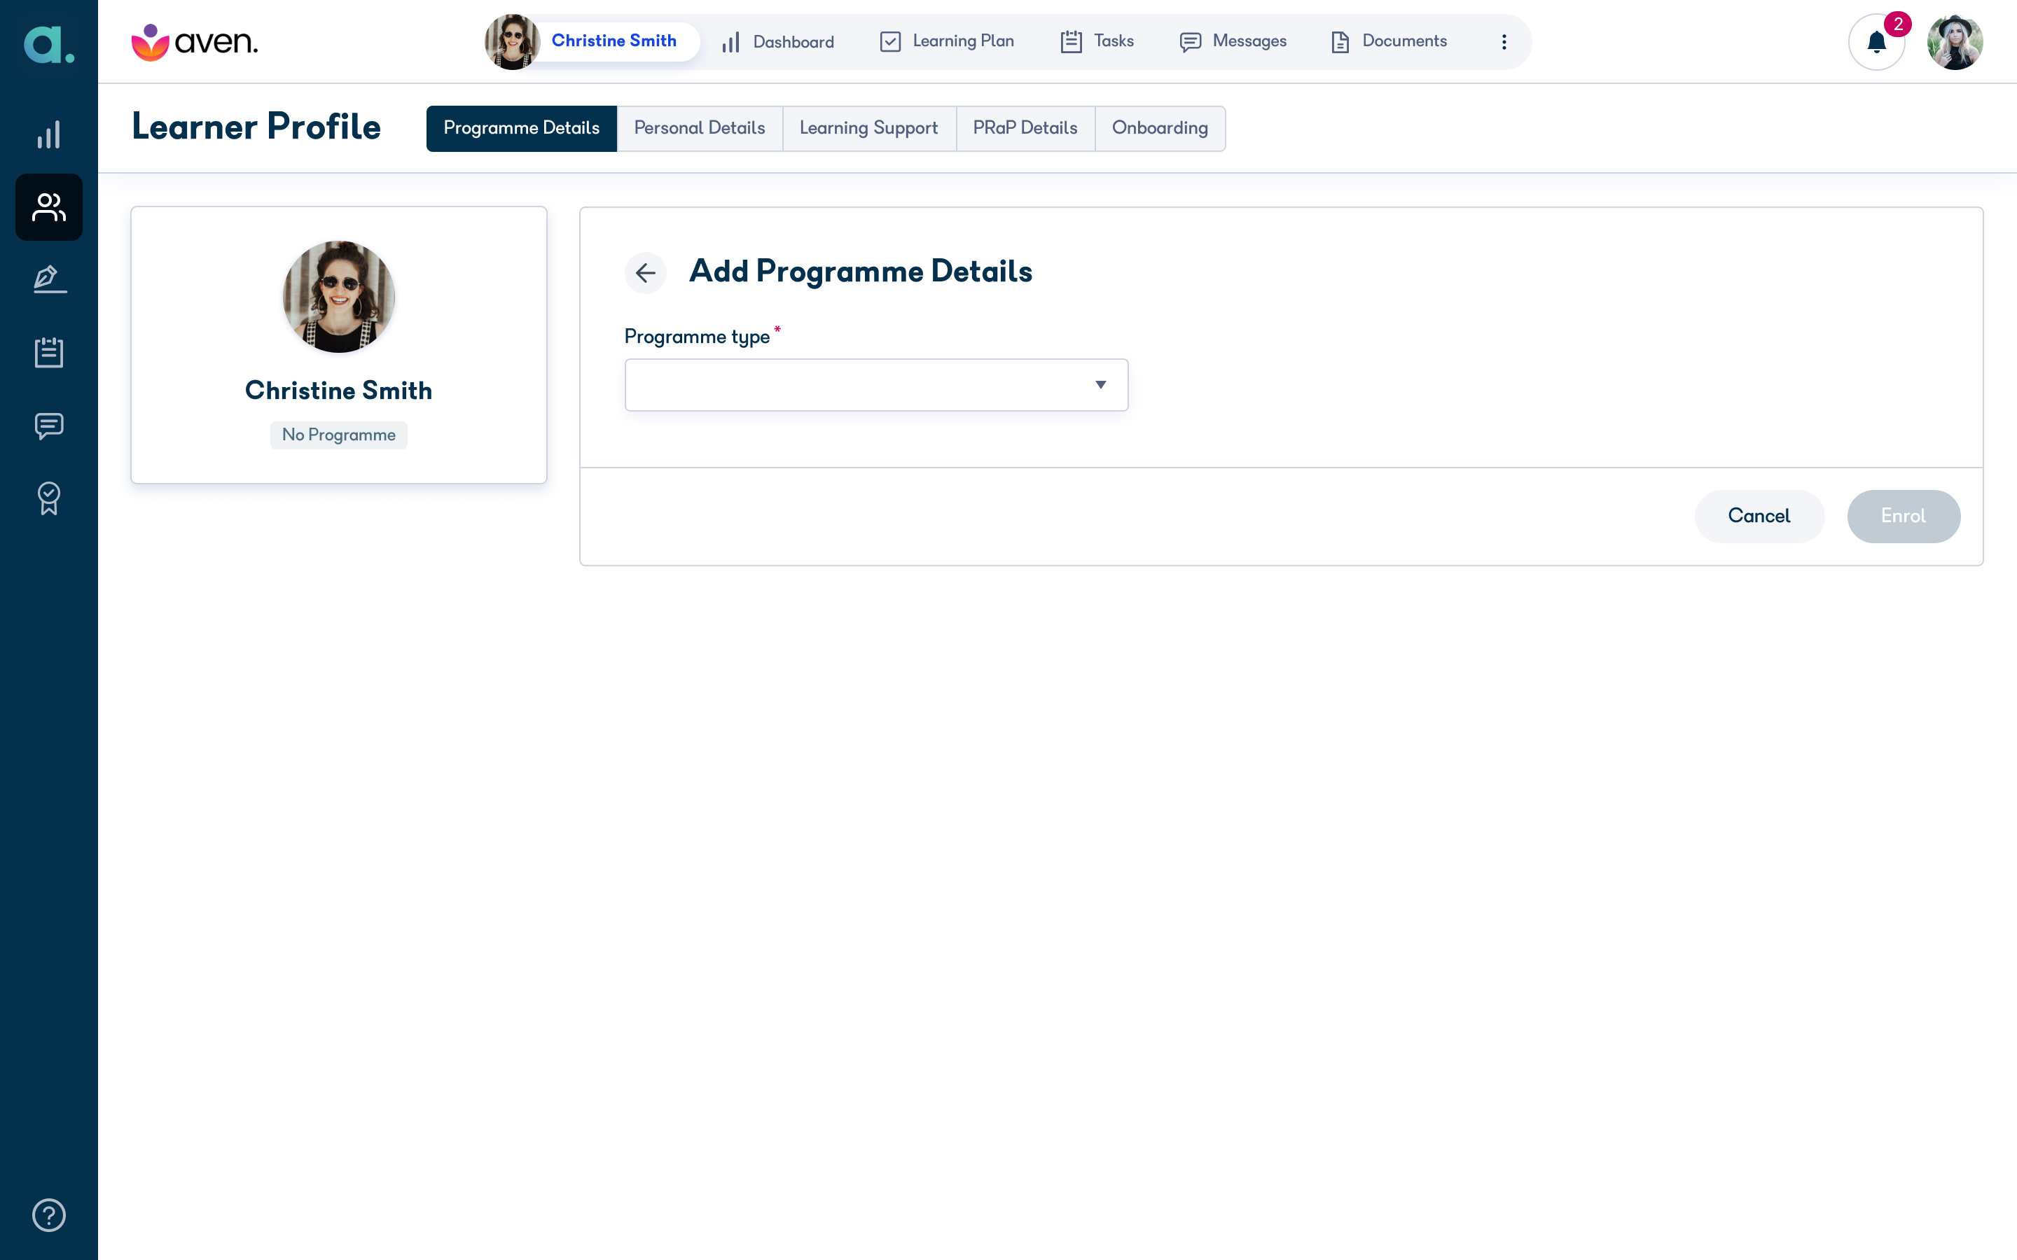Select the Learners people icon in sidebar
Viewport: 2017px width, 1260px height.
pyautogui.click(x=48, y=207)
